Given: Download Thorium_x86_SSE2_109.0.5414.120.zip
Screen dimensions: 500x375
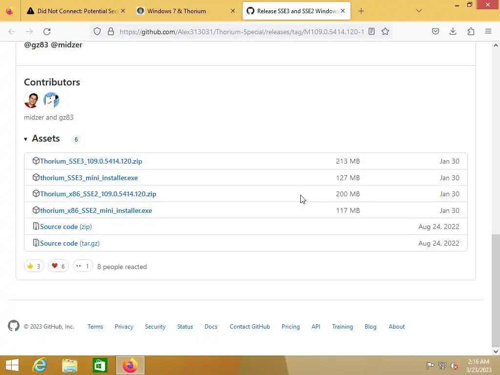Looking at the screenshot, I should (98, 194).
